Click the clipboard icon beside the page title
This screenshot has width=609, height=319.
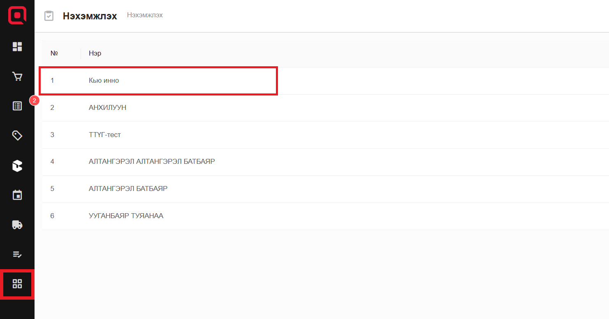click(x=49, y=16)
